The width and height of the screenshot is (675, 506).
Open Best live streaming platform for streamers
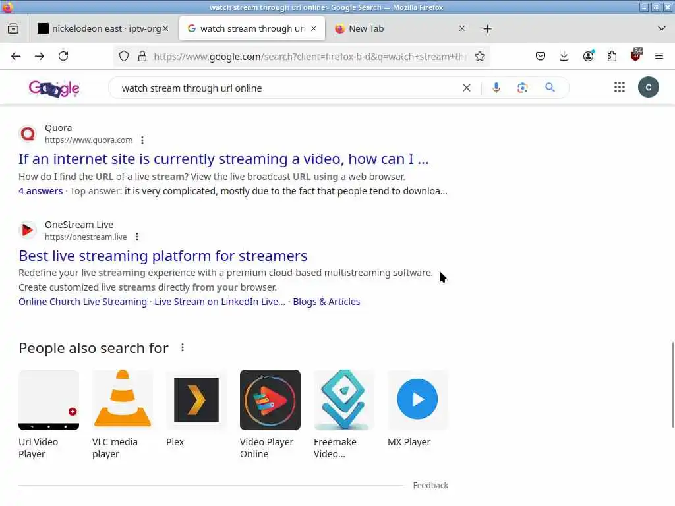click(x=163, y=256)
